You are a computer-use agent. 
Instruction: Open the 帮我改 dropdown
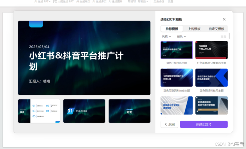click(143, 1)
